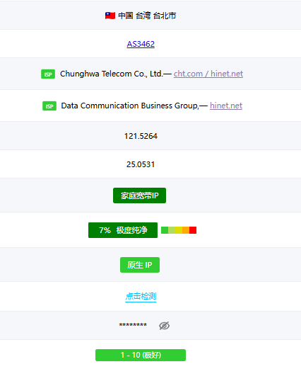The image size is (301, 369).
Task: Click the 1 - 10 (极好) score bar
Action: coord(141,355)
